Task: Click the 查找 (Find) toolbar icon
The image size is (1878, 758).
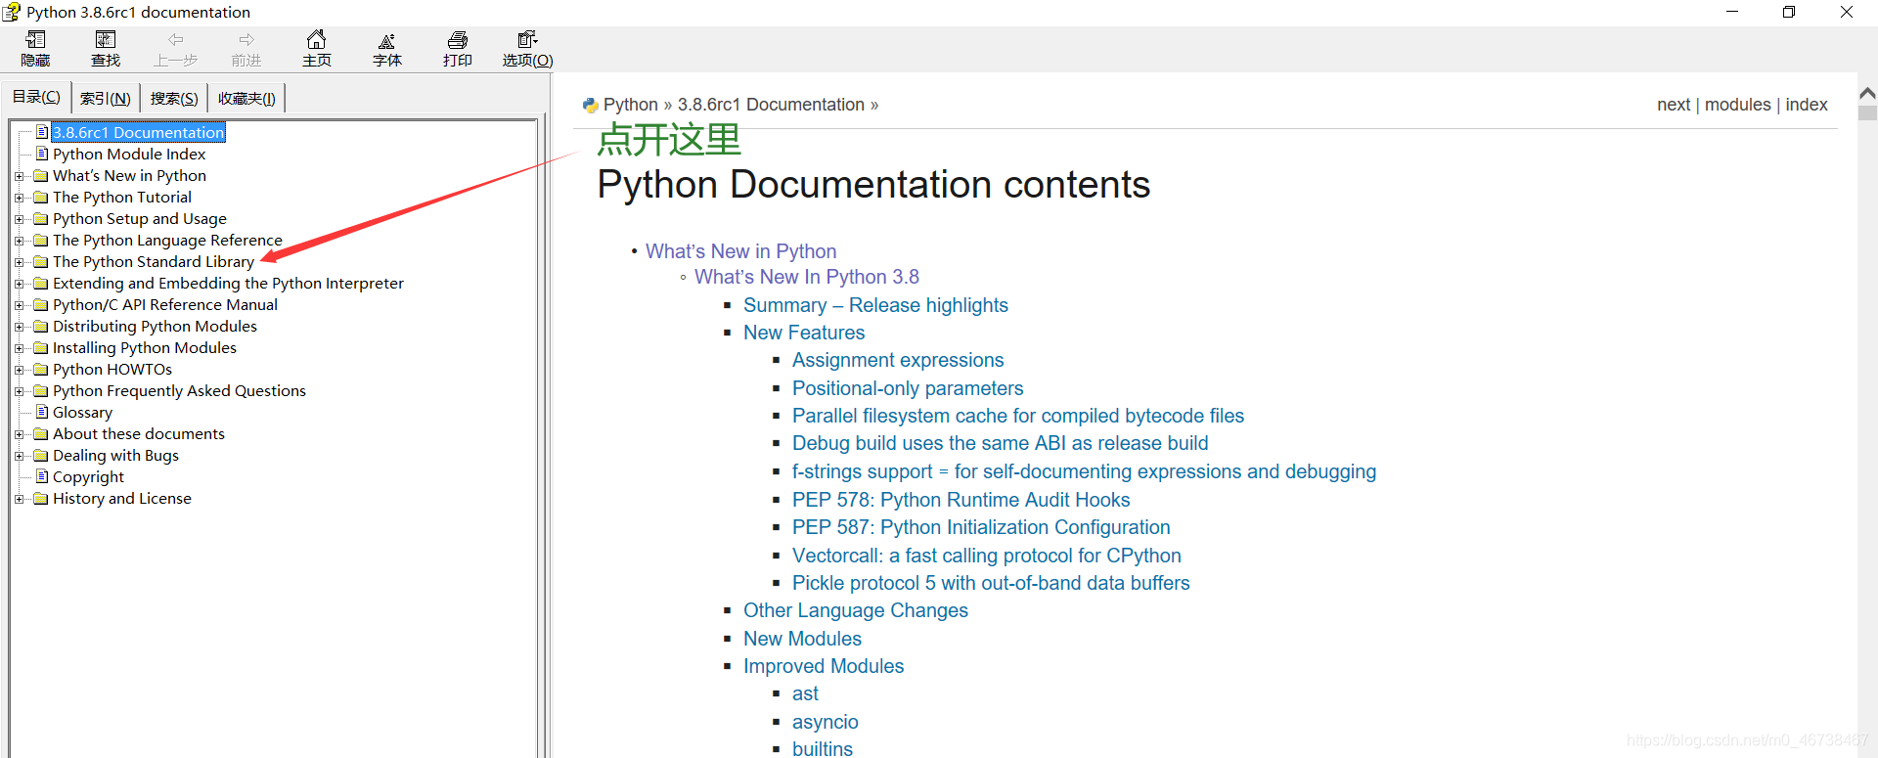Action: pyautogui.click(x=106, y=40)
